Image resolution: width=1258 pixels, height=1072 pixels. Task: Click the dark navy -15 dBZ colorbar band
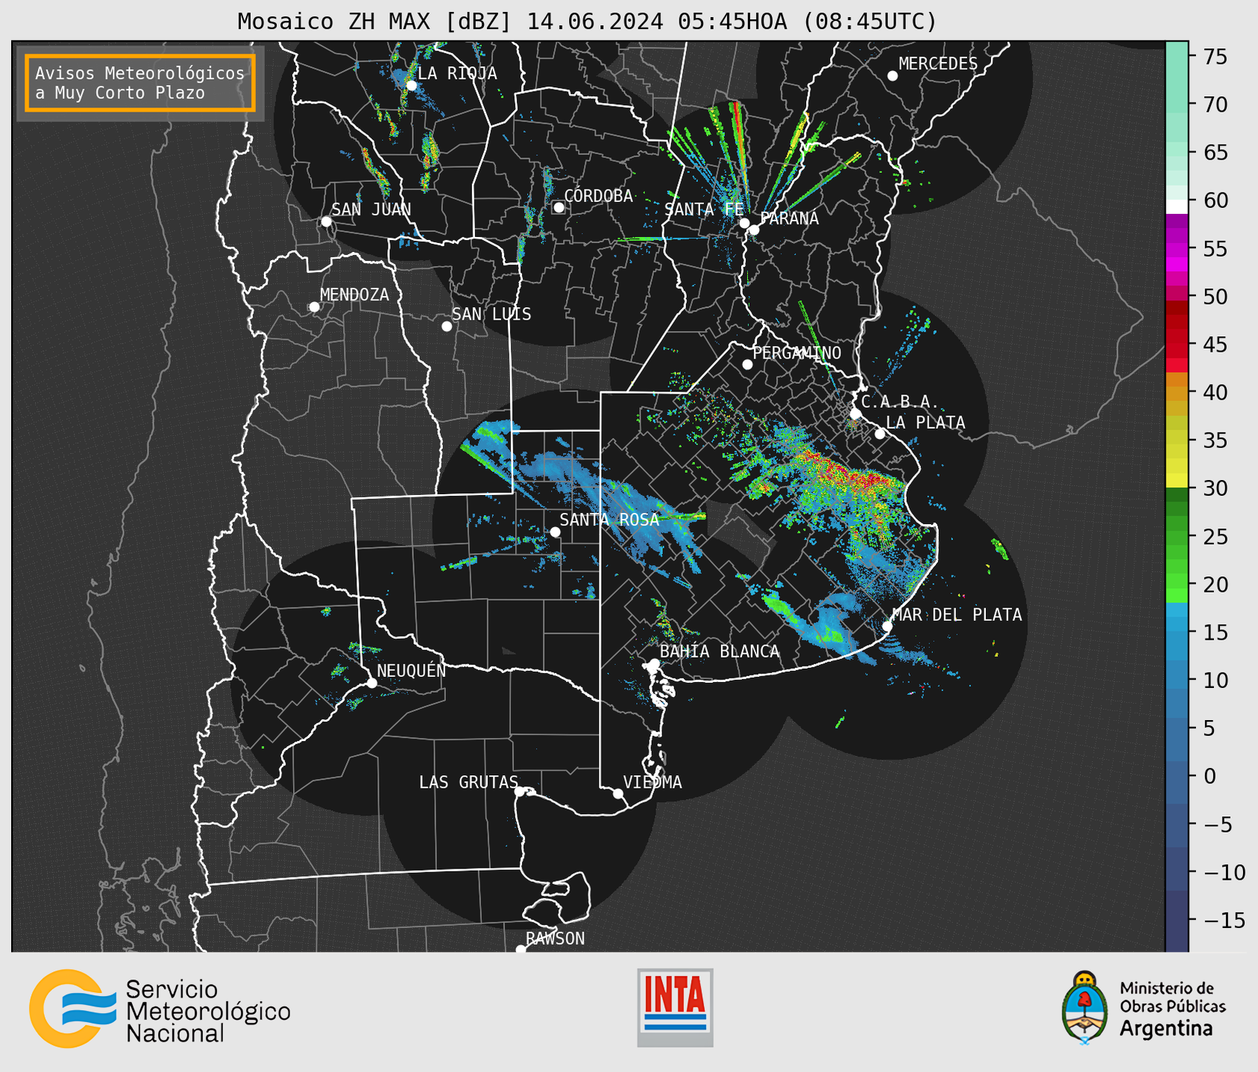tap(1177, 921)
